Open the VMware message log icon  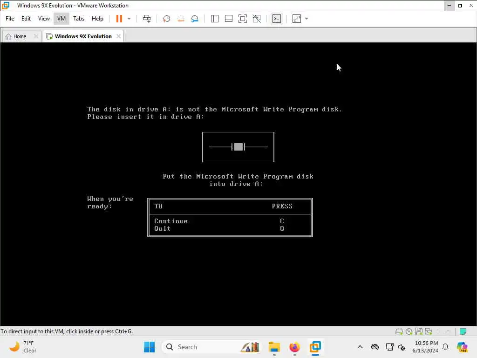tap(463, 331)
